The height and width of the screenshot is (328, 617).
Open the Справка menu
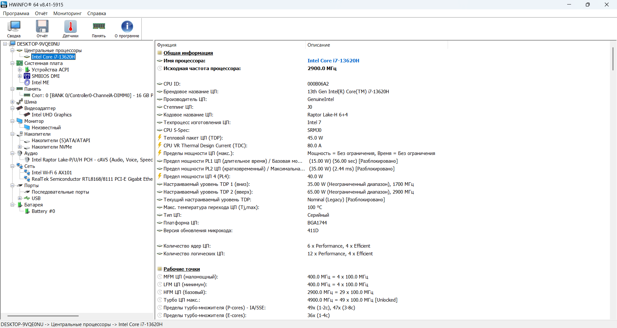point(97,14)
